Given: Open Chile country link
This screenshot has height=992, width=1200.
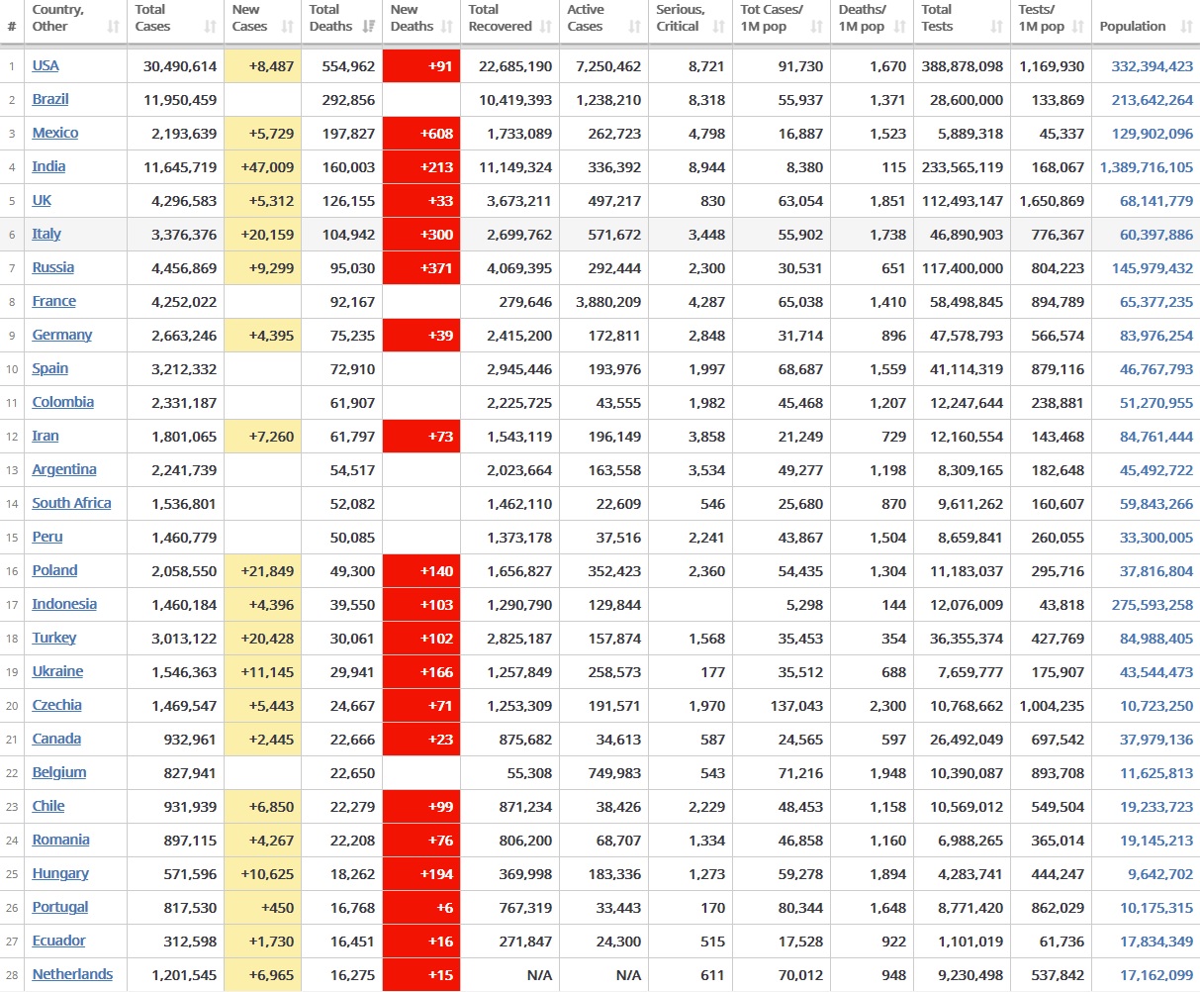Looking at the screenshot, I should pos(48,806).
